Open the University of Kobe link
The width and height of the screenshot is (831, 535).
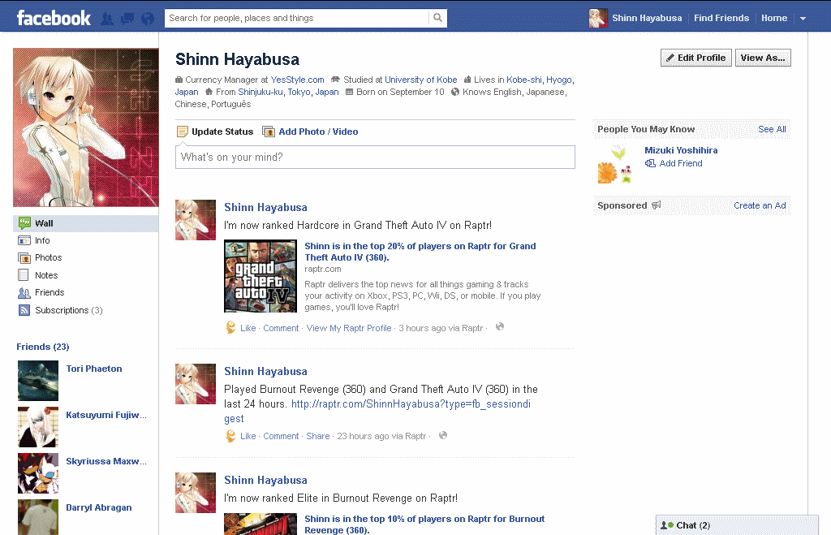[x=421, y=80]
